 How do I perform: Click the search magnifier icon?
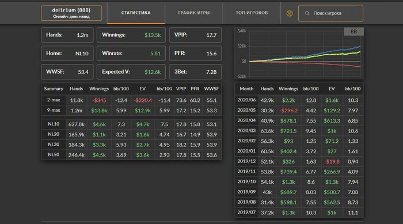(307, 13)
